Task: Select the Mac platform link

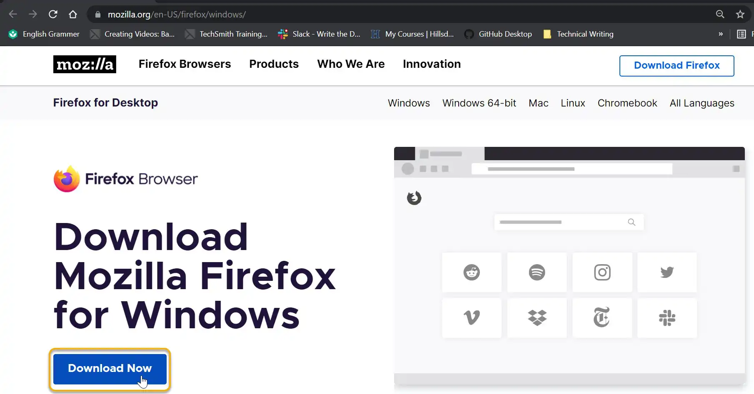Action: [x=538, y=103]
